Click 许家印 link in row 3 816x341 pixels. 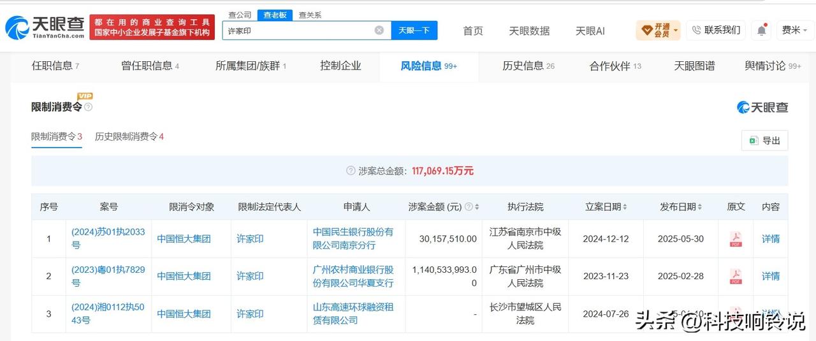(x=250, y=314)
